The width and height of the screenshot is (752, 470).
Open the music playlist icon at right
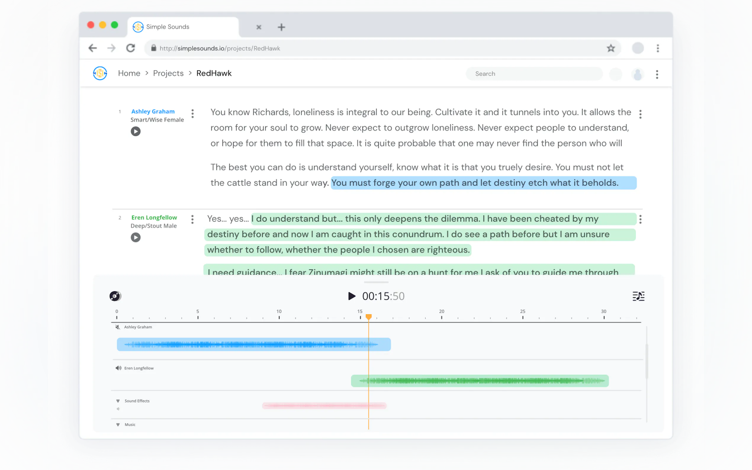pos(638,296)
